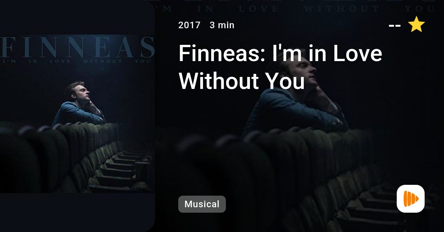Select the Musical genre tag
The height and width of the screenshot is (232, 444).
click(202, 204)
